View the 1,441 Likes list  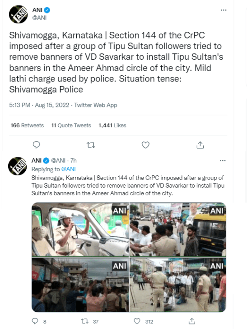[x=112, y=126]
